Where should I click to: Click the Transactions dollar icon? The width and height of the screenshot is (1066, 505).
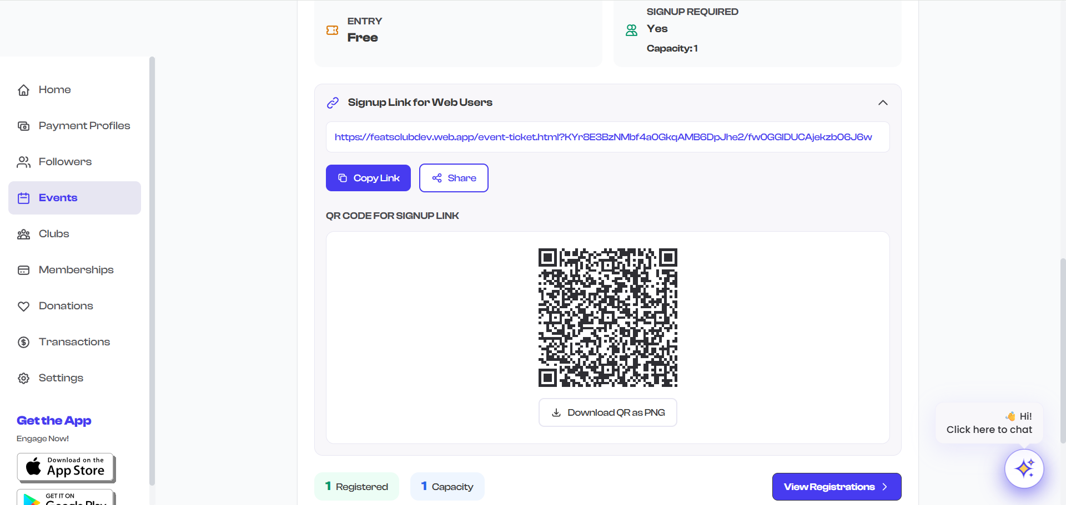tap(23, 342)
